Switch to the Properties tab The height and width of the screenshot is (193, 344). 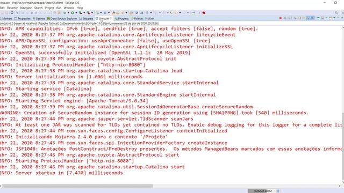coord(23,19)
